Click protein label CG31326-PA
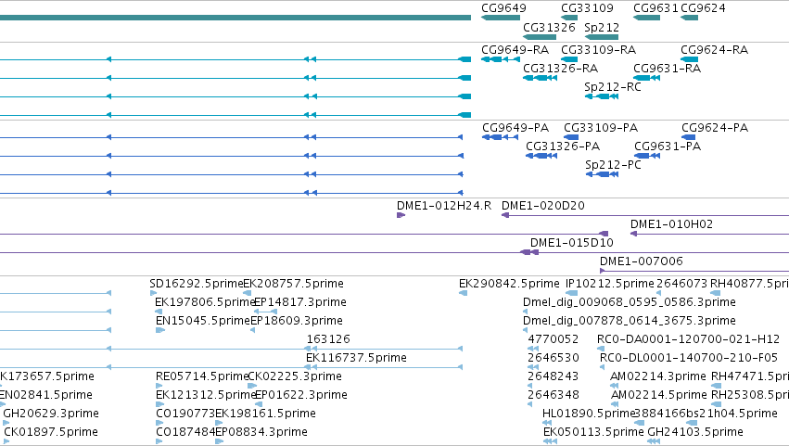 [563, 146]
